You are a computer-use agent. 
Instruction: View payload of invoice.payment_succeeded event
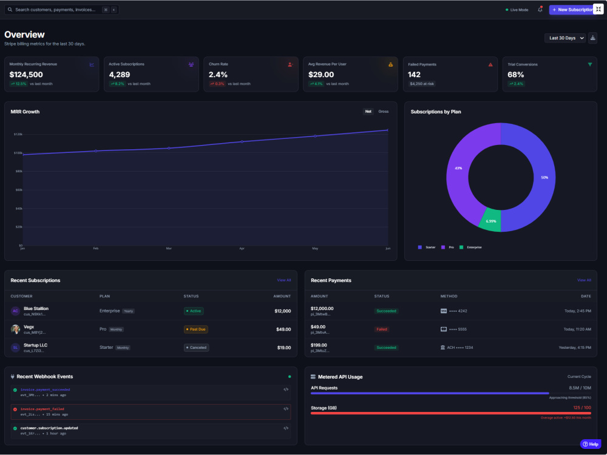pyautogui.click(x=286, y=389)
